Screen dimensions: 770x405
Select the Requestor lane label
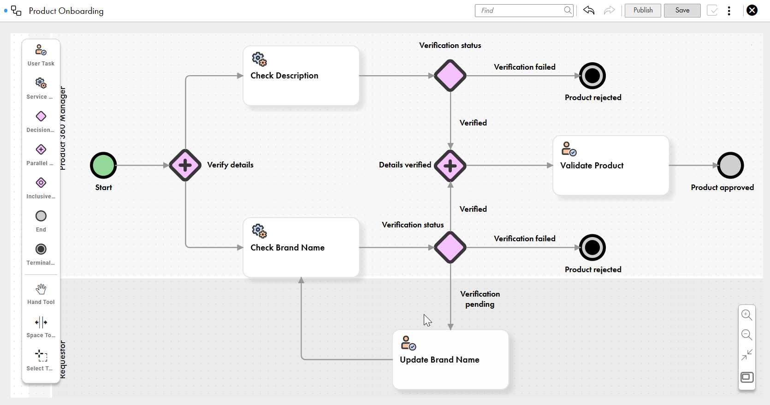pyautogui.click(x=63, y=360)
